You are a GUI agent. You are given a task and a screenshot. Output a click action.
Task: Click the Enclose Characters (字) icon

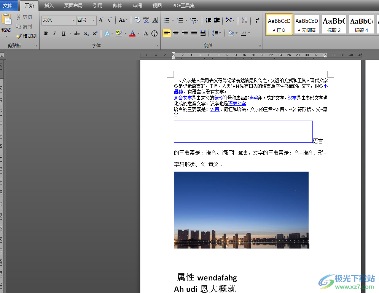(x=154, y=33)
